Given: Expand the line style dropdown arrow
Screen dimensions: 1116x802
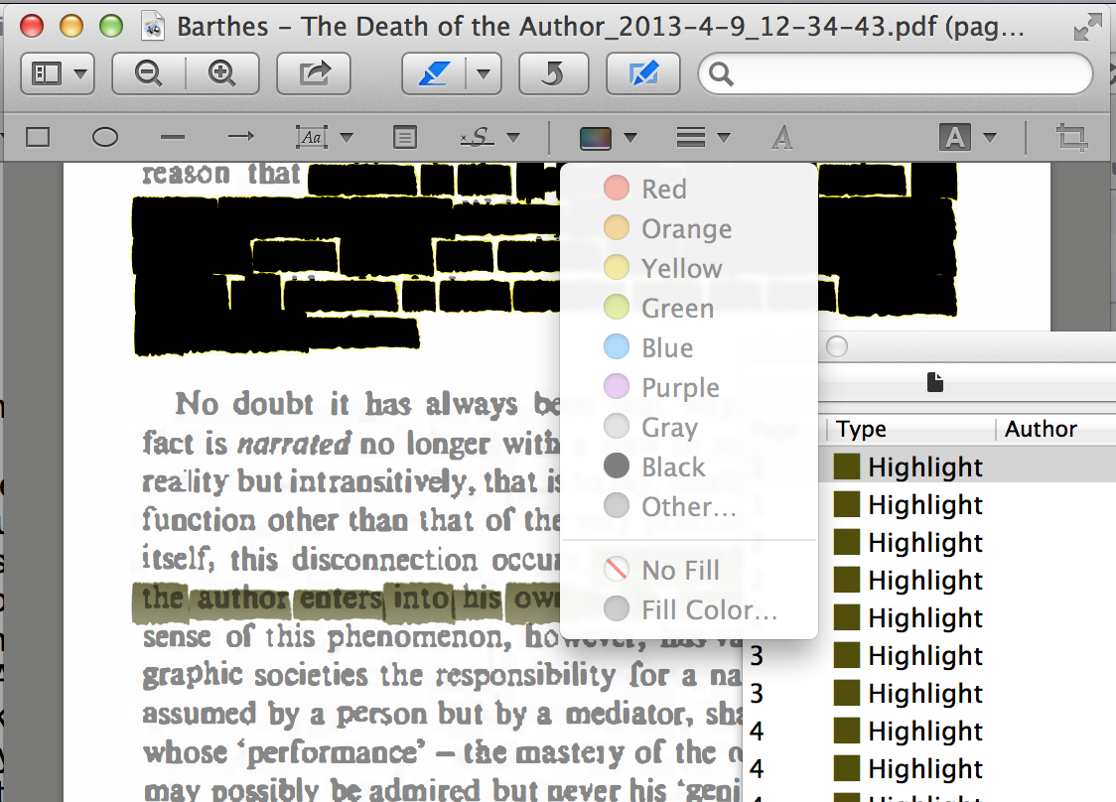Looking at the screenshot, I should point(724,137).
